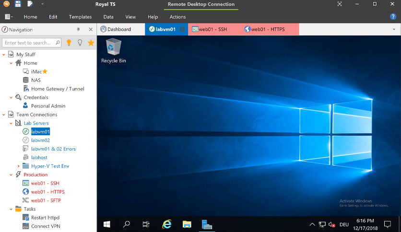Screen dimensions: 401x232
Task: Collapse the Production folder node
Action: click(x=11, y=175)
